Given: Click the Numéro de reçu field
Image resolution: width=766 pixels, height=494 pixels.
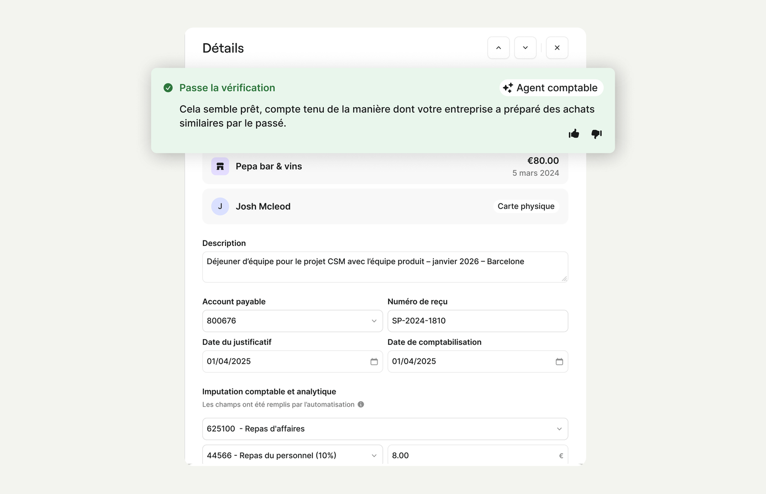Looking at the screenshot, I should [x=478, y=321].
